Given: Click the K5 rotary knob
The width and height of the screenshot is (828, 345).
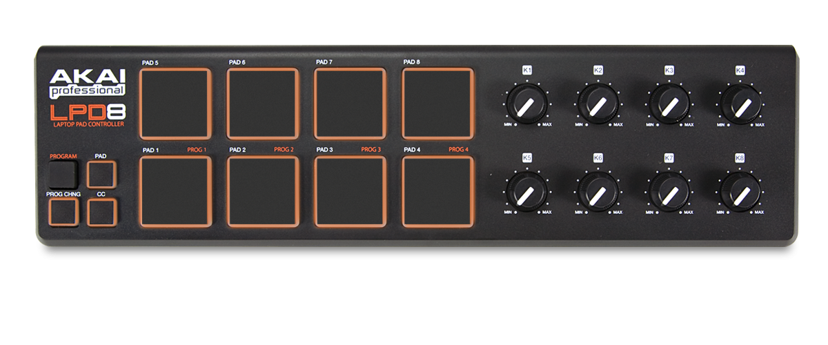Looking at the screenshot, I should [x=526, y=193].
